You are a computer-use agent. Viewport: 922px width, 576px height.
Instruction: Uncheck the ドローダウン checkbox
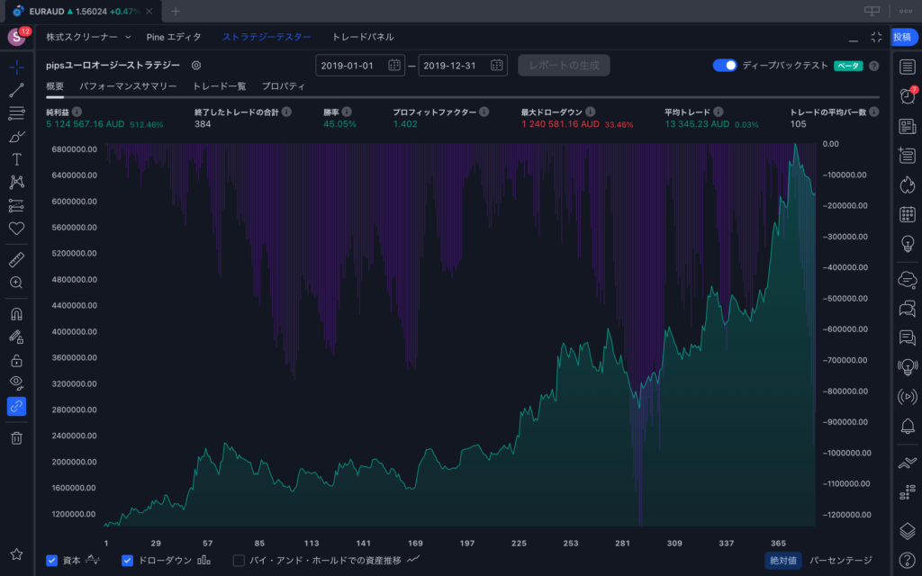point(127,560)
